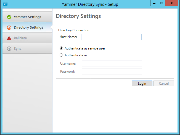Open the Yammer Settings step
180x135 pixels.
pos(27,17)
